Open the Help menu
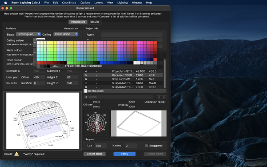The height and width of the screenshot is (167, 267). (149, 3)
